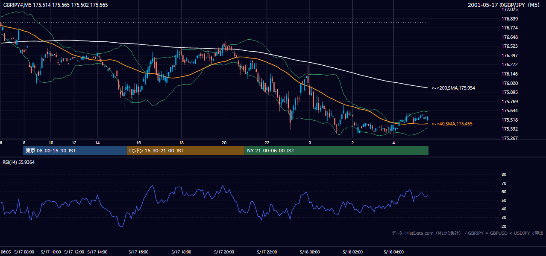Click hour mark 14 on price chart axis

point(97,143)
